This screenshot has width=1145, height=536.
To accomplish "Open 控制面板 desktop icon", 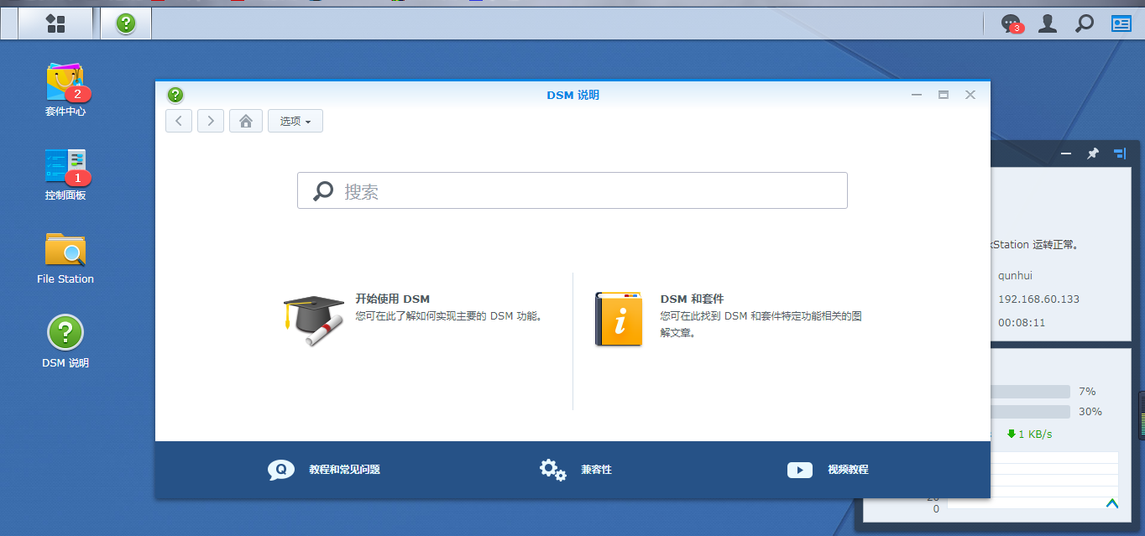I will pyautogui.click(x=65, y=174).
